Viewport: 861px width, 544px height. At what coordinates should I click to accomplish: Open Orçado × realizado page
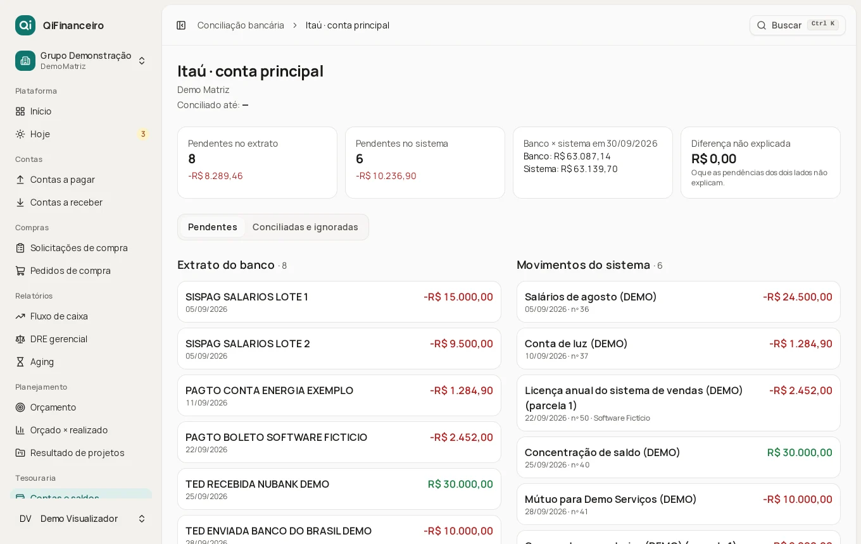tap(81, 430)
